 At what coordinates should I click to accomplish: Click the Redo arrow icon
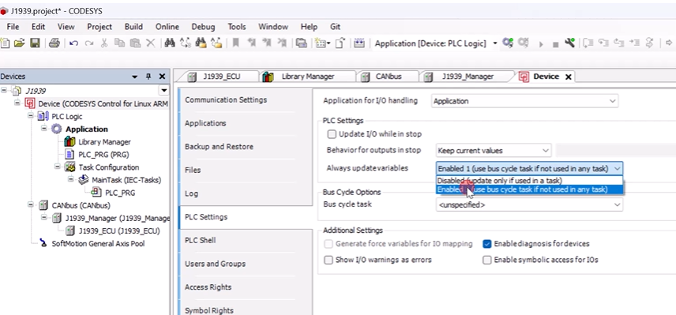point(88,43)
